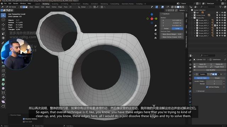Image resolution: width=227 pixels, height=127 pixels.
Task: Select the Move tool in the left toolbar
Action: click(x=3, y=25)
